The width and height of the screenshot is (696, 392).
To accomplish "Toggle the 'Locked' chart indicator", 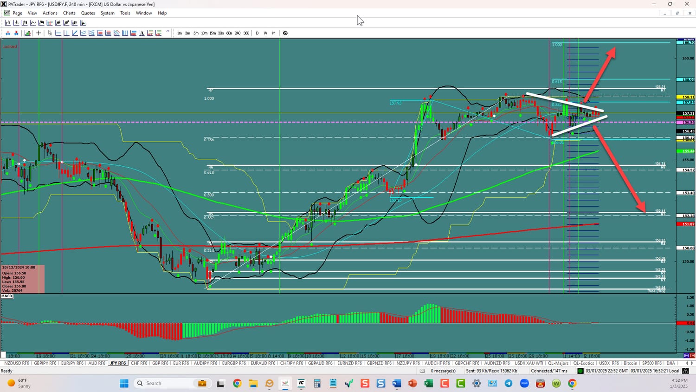I will (x=9, y=46).
